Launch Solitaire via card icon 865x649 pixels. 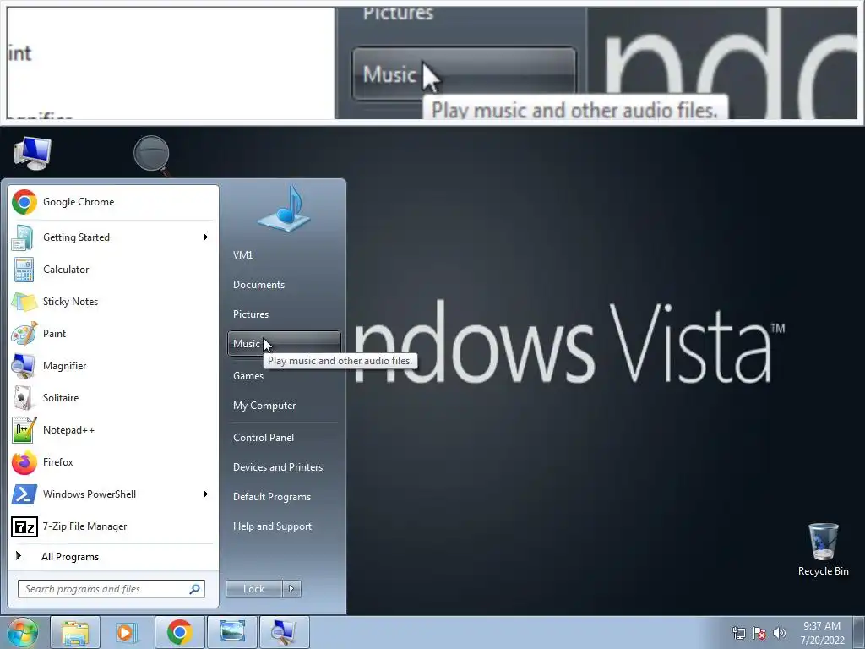pos(23,398)
